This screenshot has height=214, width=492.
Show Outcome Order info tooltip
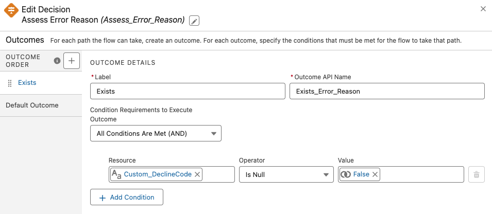tap(57, 61)
